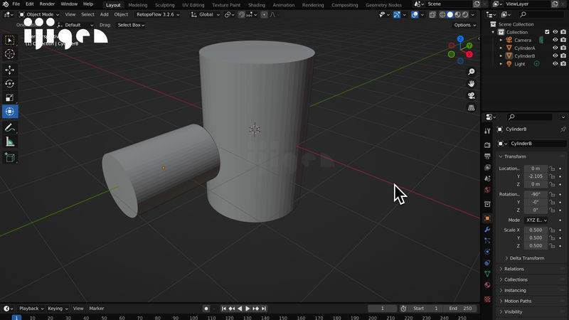The width and height of the screenshot is (569, 320).
Task: Jump to the timeline end frame
Action: pyautogui.click(x=264, y=309)
